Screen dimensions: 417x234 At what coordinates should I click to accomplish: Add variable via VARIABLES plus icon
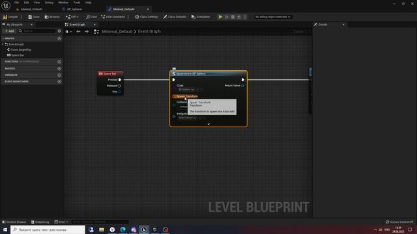59,75
